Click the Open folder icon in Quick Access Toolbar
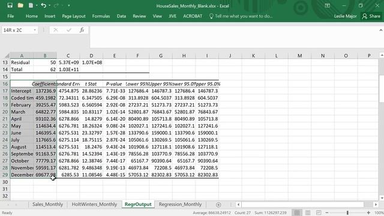 pyautogui.click(x=20, y=5)
